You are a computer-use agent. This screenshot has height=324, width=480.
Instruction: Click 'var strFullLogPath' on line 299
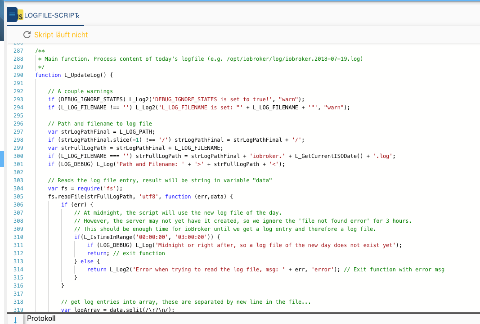[77, 148]
